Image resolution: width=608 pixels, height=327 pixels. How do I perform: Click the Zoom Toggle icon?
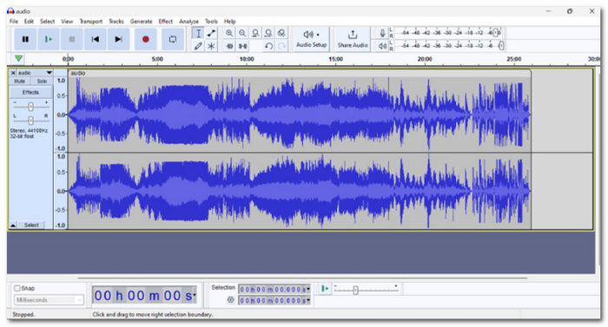click(x=281, y=33)
